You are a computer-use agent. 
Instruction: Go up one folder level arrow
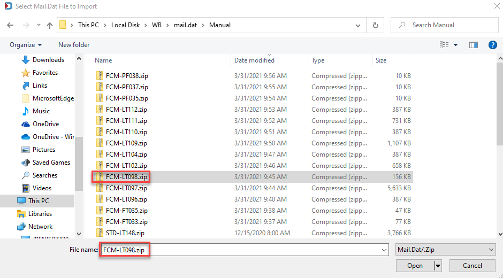point(49,25)
